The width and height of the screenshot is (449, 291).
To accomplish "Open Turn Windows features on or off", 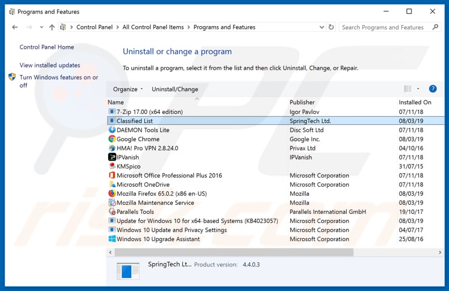I will tap(59, 81).
